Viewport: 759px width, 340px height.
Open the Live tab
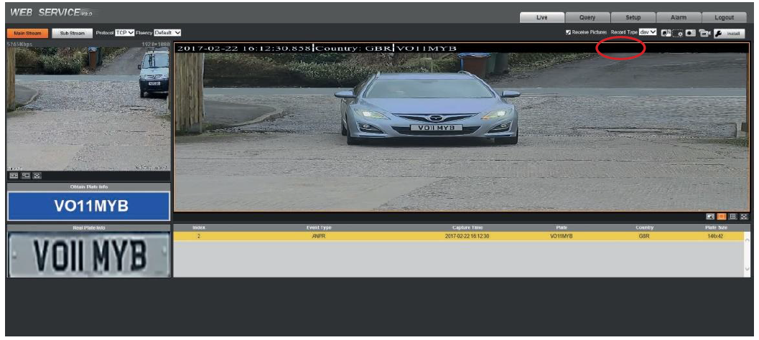(541, 17)
